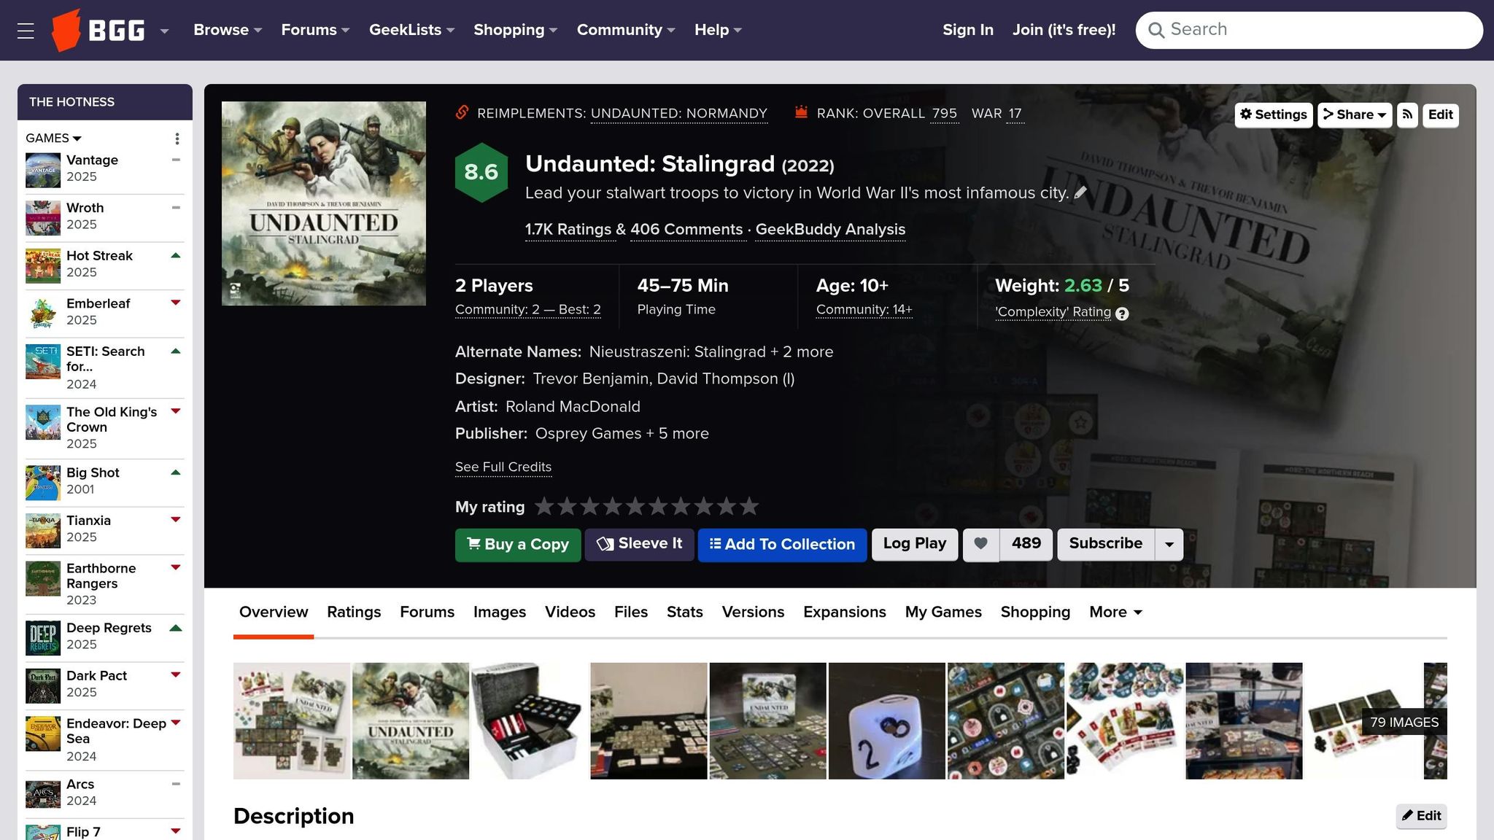Rate the game five stars
Viewport: 1494px width, 840px height.
coord(635,506)
